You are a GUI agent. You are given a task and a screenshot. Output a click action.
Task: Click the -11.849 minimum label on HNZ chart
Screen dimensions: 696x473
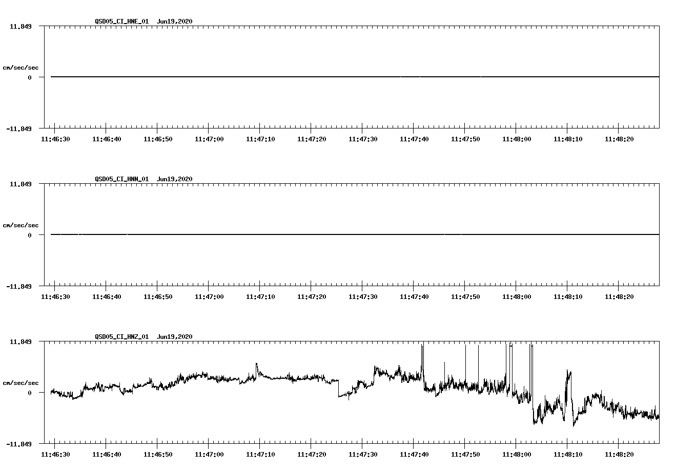click(19, 444)
